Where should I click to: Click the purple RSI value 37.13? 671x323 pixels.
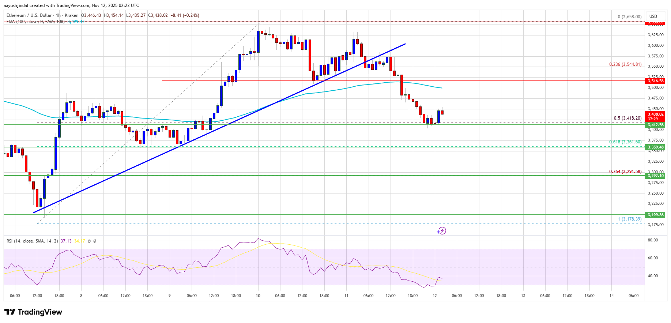point(66,241)
